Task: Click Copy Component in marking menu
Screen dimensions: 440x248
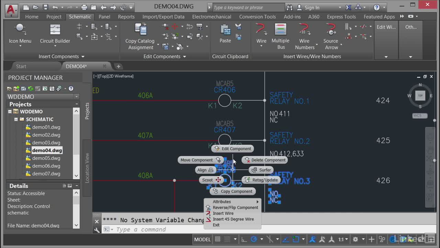Action: pyautogui.click(x=233, y=191)
